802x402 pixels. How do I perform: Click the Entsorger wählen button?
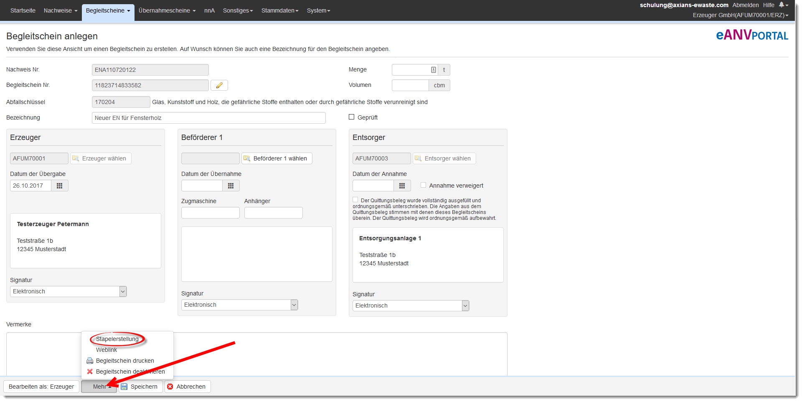tap(444, 158)
